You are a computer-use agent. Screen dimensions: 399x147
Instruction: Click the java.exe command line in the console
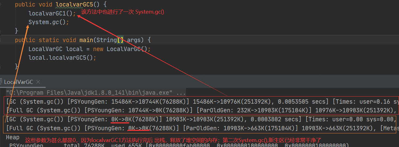point(96,93)
